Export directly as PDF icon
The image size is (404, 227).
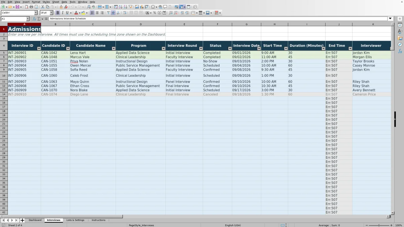tap(27, 7)
